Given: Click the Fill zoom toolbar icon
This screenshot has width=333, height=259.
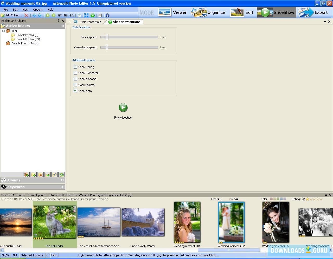Looking at the screenshot, I should pos(66,15).
